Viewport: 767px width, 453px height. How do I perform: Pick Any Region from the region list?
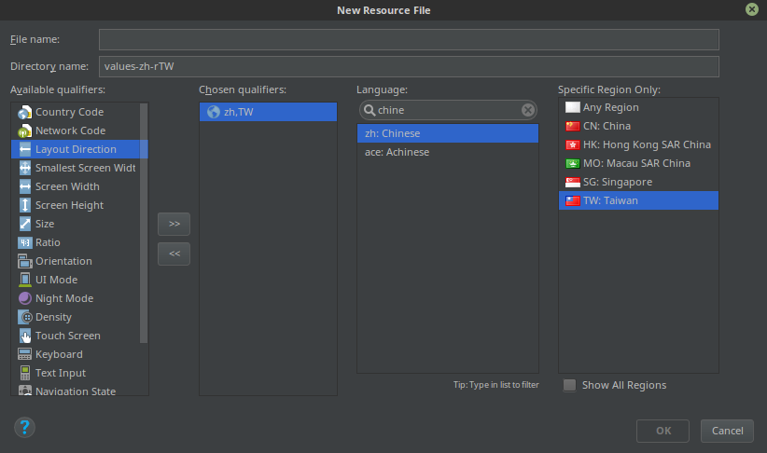pyautogui.click(x=610, y=107)
